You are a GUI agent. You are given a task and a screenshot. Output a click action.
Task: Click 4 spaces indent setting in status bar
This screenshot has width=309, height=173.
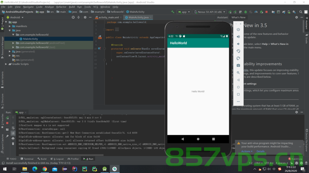[x=282, y=163]
